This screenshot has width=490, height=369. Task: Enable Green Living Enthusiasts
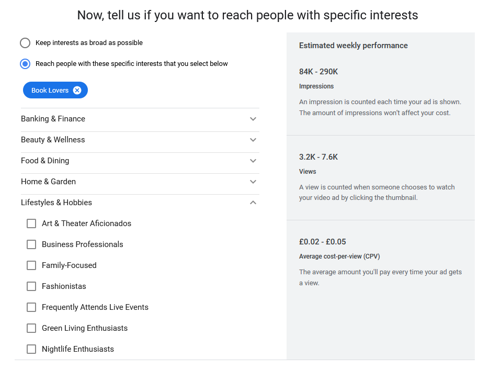click(x=31, y=328)
